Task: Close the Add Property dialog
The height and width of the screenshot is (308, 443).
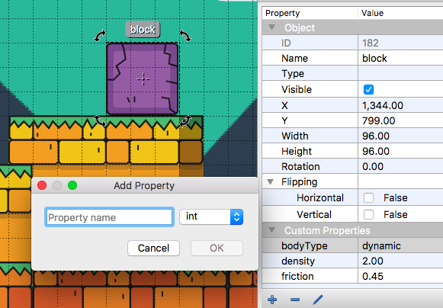Action: 42,185
